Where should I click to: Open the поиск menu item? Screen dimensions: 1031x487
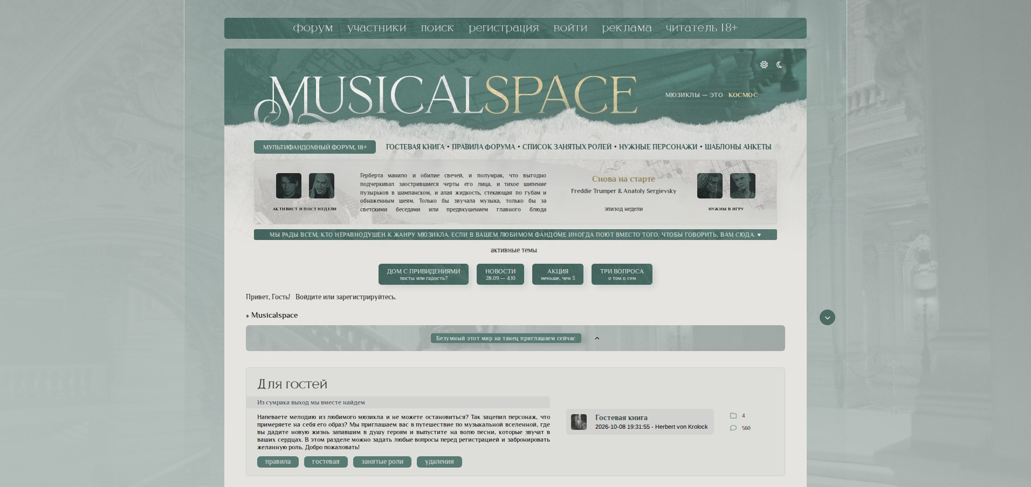pyautogui.click(x=437, y=28)
